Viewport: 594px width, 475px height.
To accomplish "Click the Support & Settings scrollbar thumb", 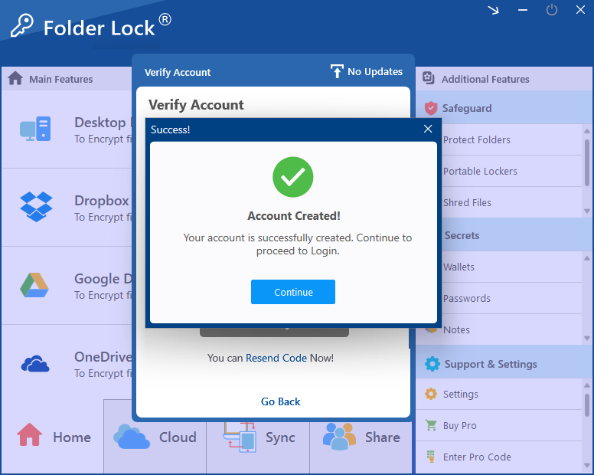I will click(587, 407).
